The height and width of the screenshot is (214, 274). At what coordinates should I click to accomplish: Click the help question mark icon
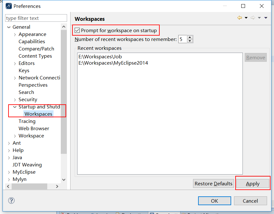[x=11, y=200]
